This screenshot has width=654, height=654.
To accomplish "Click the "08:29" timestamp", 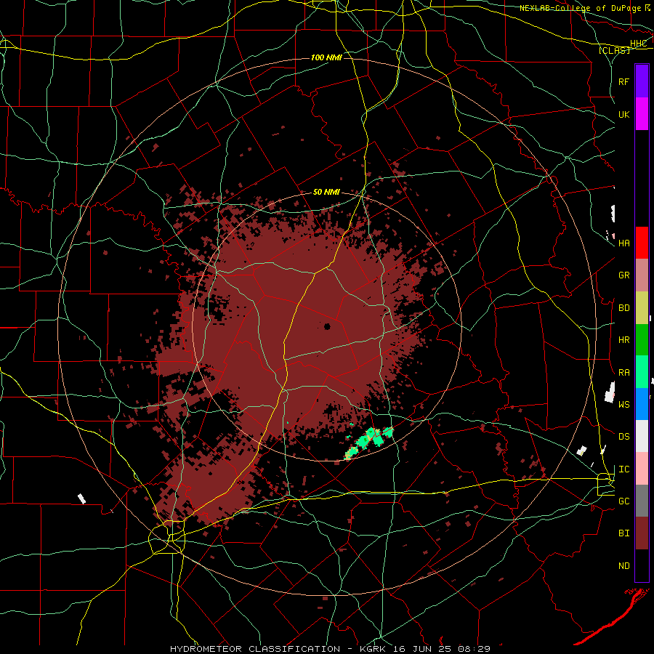I will (475, 649).
